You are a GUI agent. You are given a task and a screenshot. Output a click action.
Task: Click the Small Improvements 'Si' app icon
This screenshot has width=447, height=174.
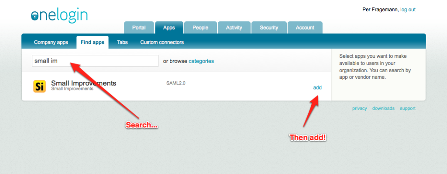point(39,86)
